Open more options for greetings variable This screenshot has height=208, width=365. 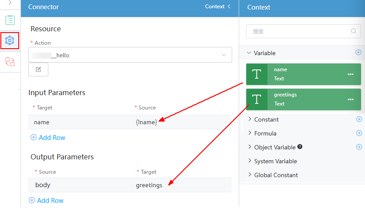[351, 99]
